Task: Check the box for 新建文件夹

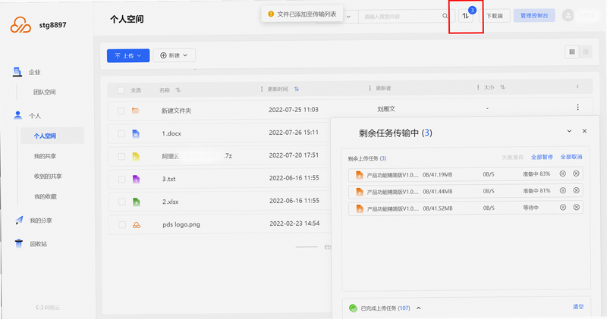Action: point(121,111)
